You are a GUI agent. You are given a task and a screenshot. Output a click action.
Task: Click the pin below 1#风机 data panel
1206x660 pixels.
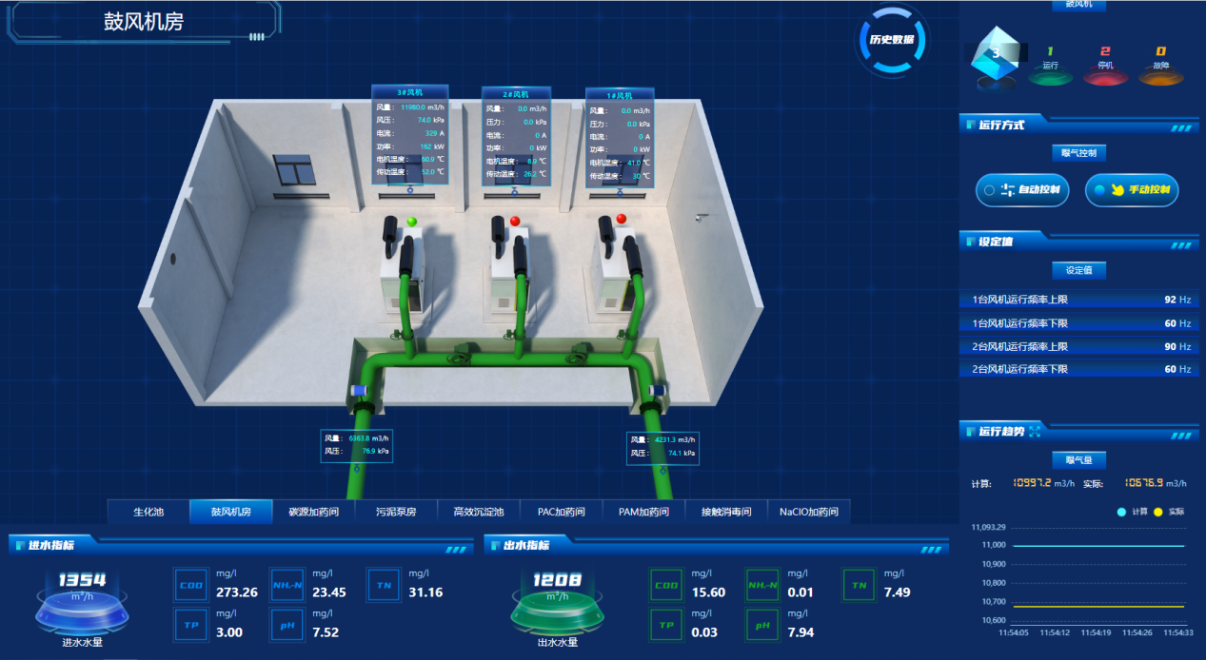620,190
